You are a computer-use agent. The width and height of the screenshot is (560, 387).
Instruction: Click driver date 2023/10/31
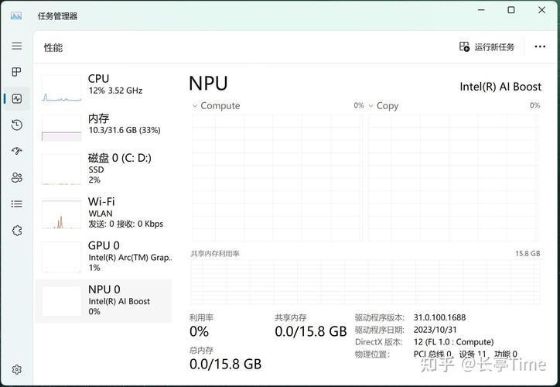click(435, 330)
